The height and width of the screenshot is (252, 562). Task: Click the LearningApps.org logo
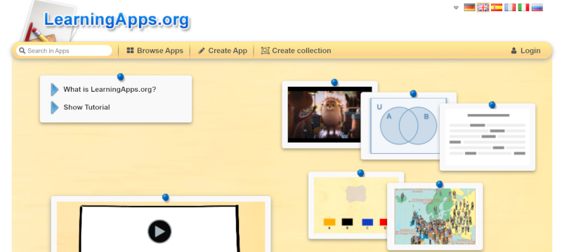point(116,20)
